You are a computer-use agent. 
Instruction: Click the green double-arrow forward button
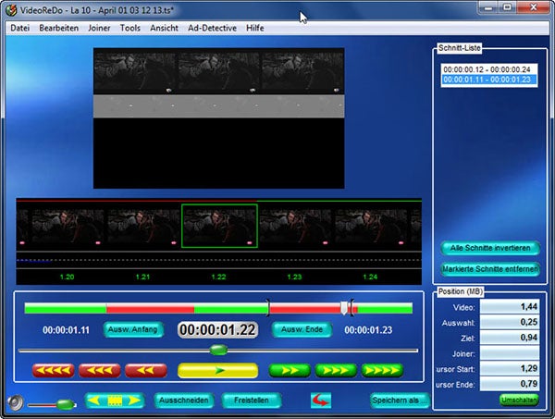click(x=290, y=371)
